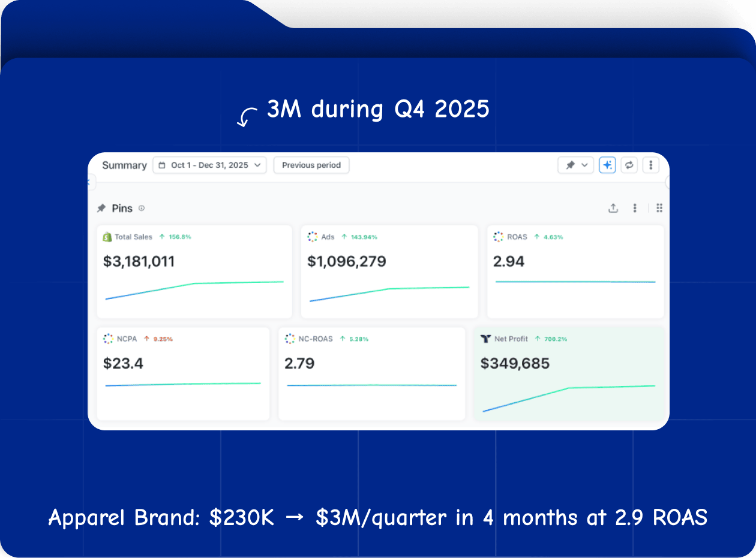Click the info icon beside Pins
756x558 pixels.
(142, 209)
